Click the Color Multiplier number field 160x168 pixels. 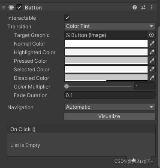click(x=145, y=86)
